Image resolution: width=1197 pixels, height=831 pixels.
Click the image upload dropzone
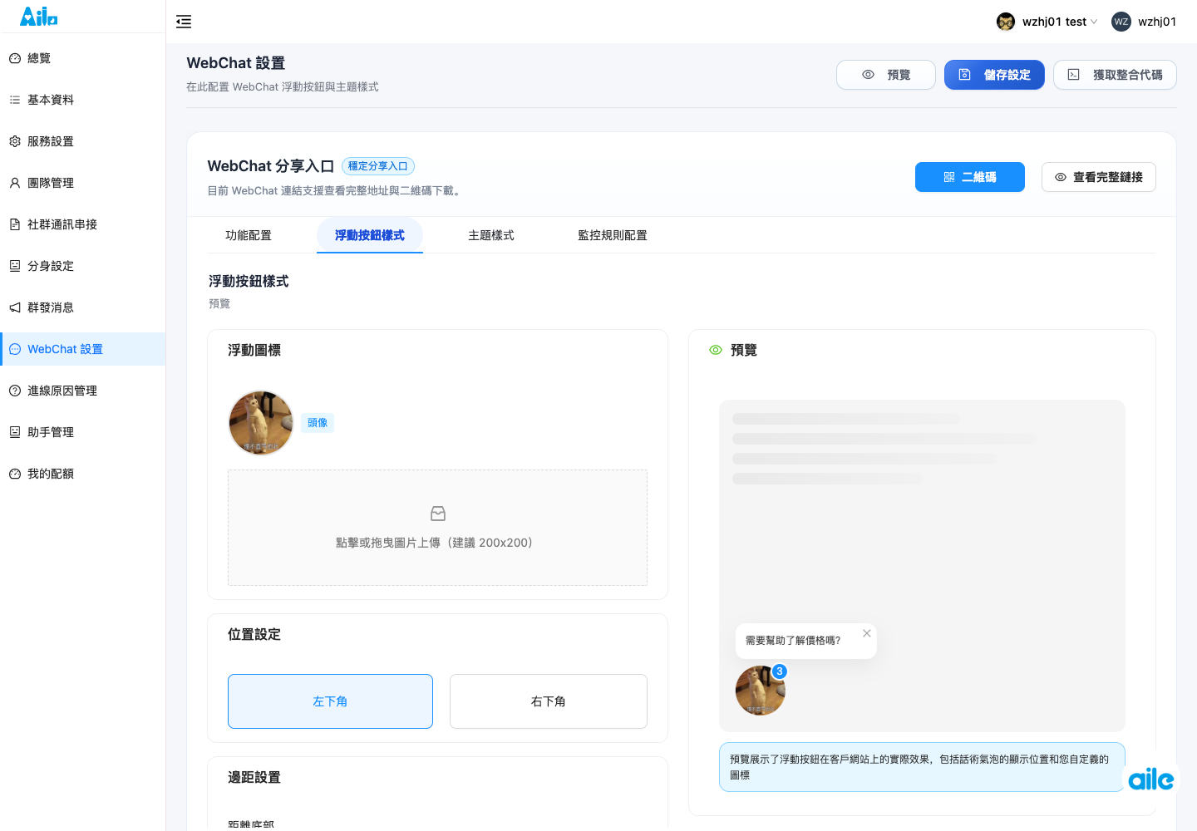437,528
